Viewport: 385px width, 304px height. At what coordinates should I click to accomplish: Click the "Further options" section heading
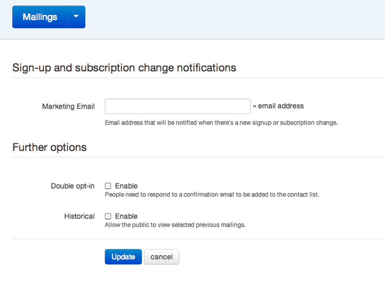click(49, 147)
